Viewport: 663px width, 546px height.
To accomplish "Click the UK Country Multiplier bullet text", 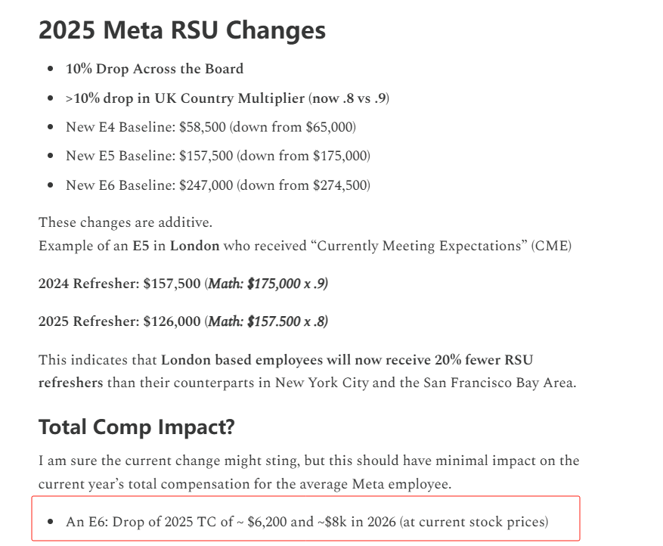I will pyautogui.click(x=228, y=98).
